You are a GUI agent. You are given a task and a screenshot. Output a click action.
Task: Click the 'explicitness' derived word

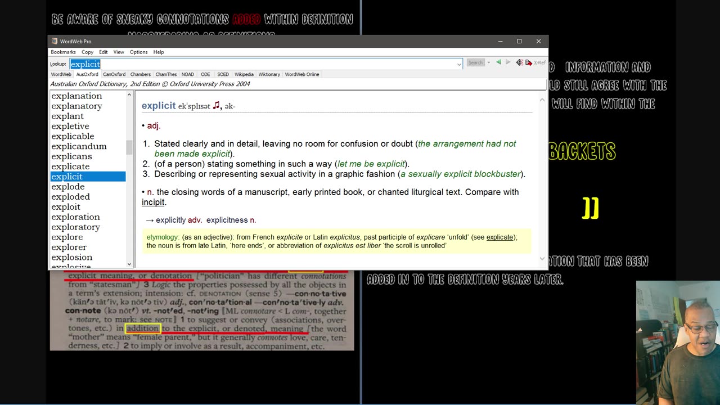pyautogui.click(x=227, y=220)
